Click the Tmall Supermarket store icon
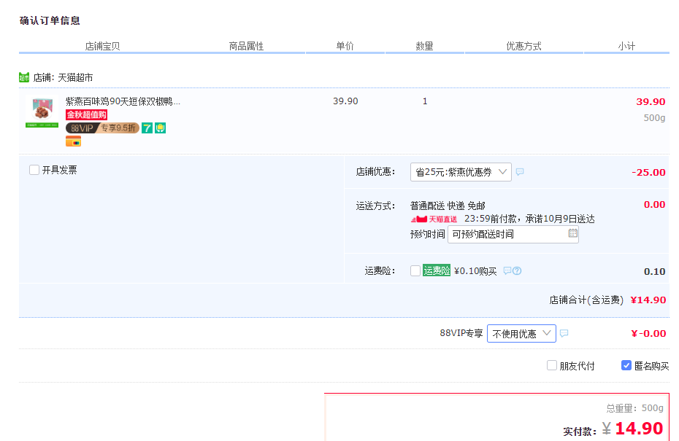 (24, 77)
